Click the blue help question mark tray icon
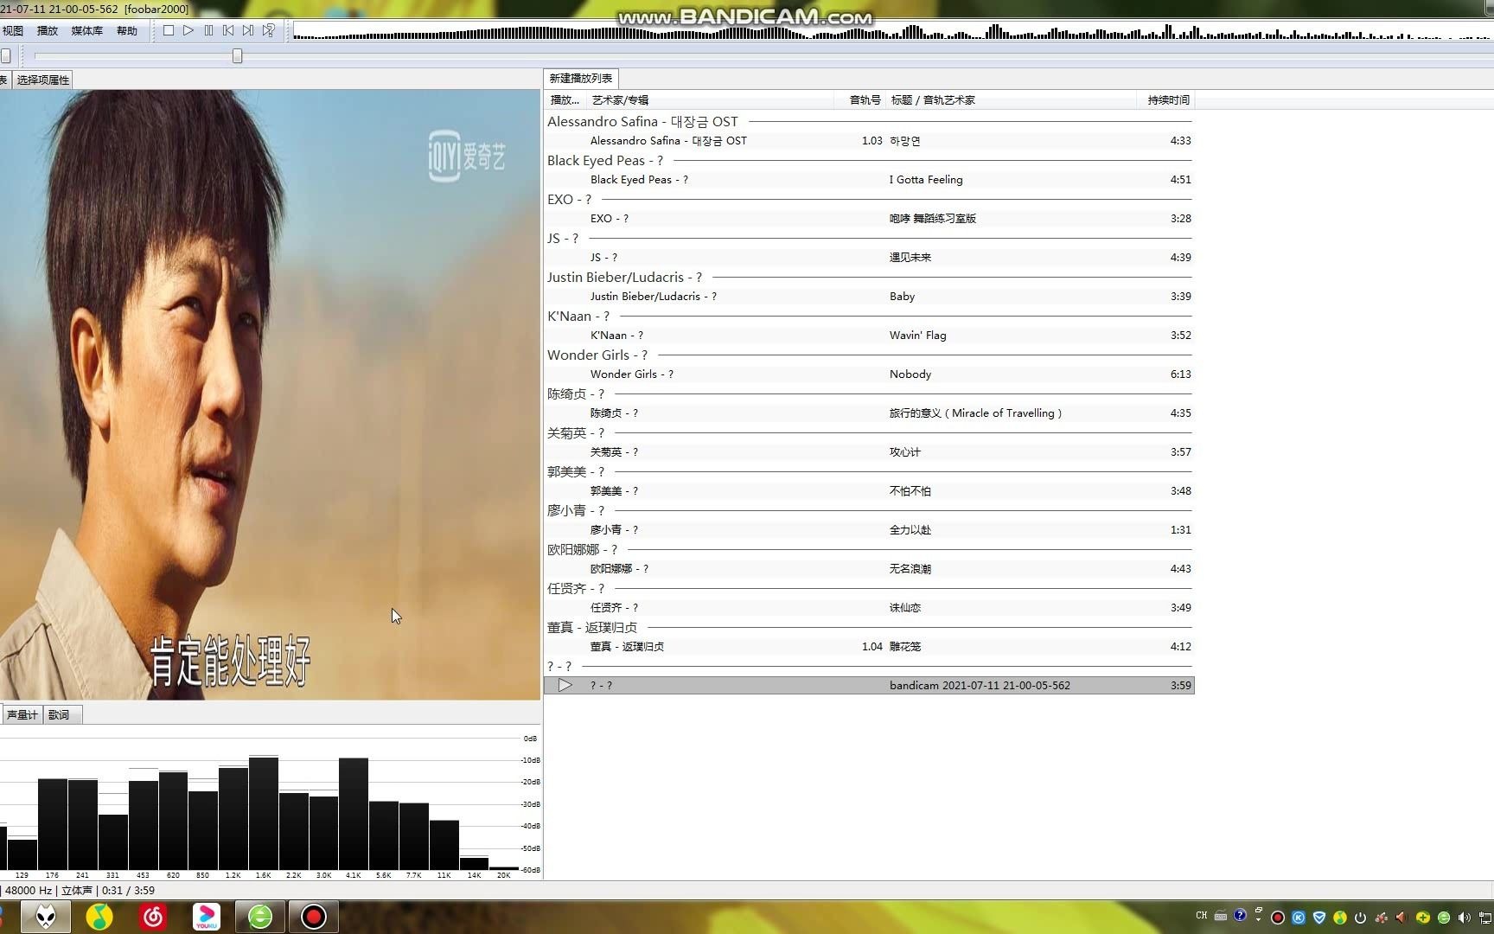The image size is (1494, 934). coord(1240,915)
